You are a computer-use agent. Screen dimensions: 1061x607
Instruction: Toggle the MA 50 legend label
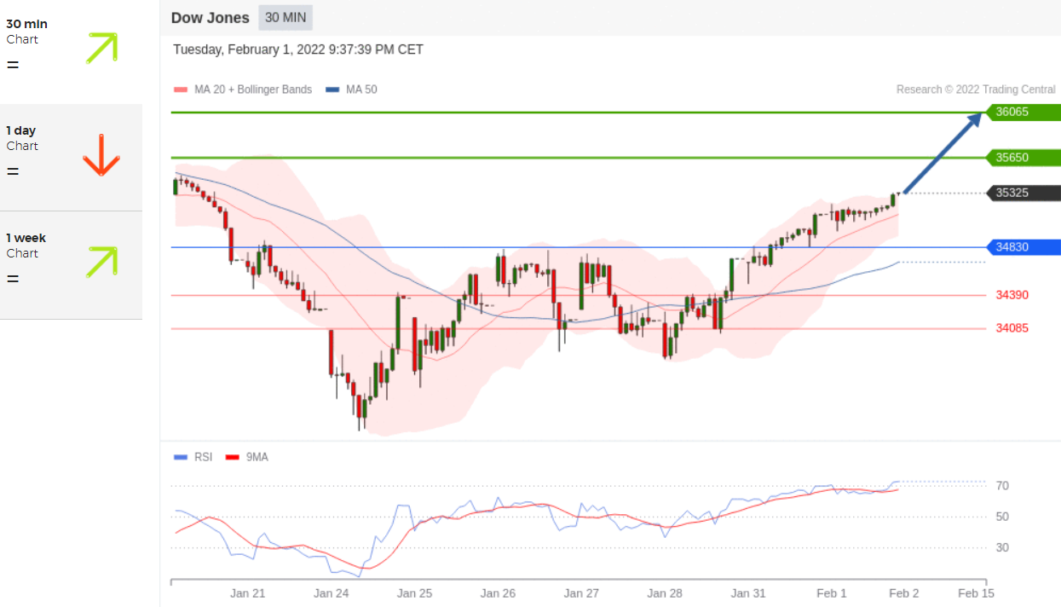(x=361, y=90)
